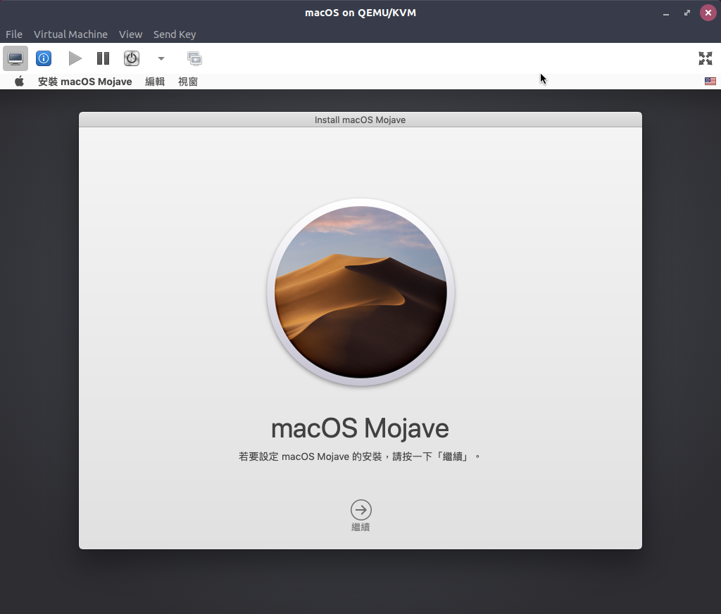
Task: Open the 編輯 menu
Action: pyautogui.click(x=155, y=82)
